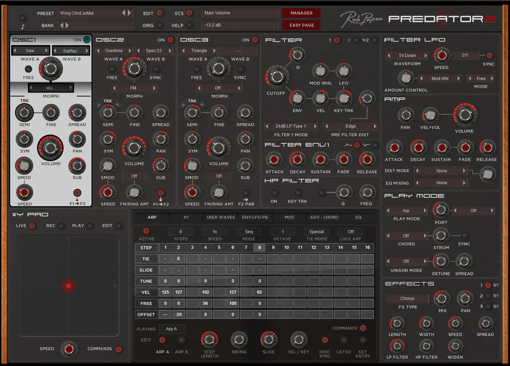
Task: Toggle XY Pad Live mode
Action: (x=32, y=226)
